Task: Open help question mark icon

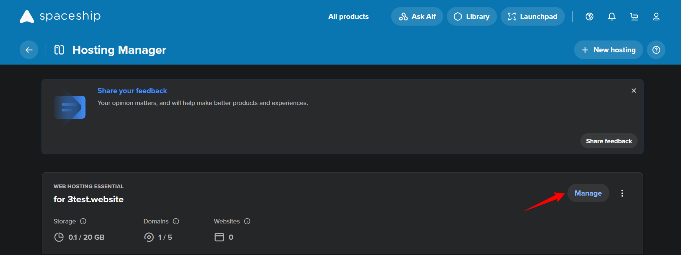Action: 656,50
